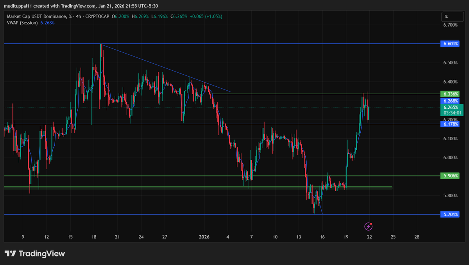Click the green 5.906% price label
The width and height of the screenshot is (469, 265).
pyautogui.click(x=450, y=176)
